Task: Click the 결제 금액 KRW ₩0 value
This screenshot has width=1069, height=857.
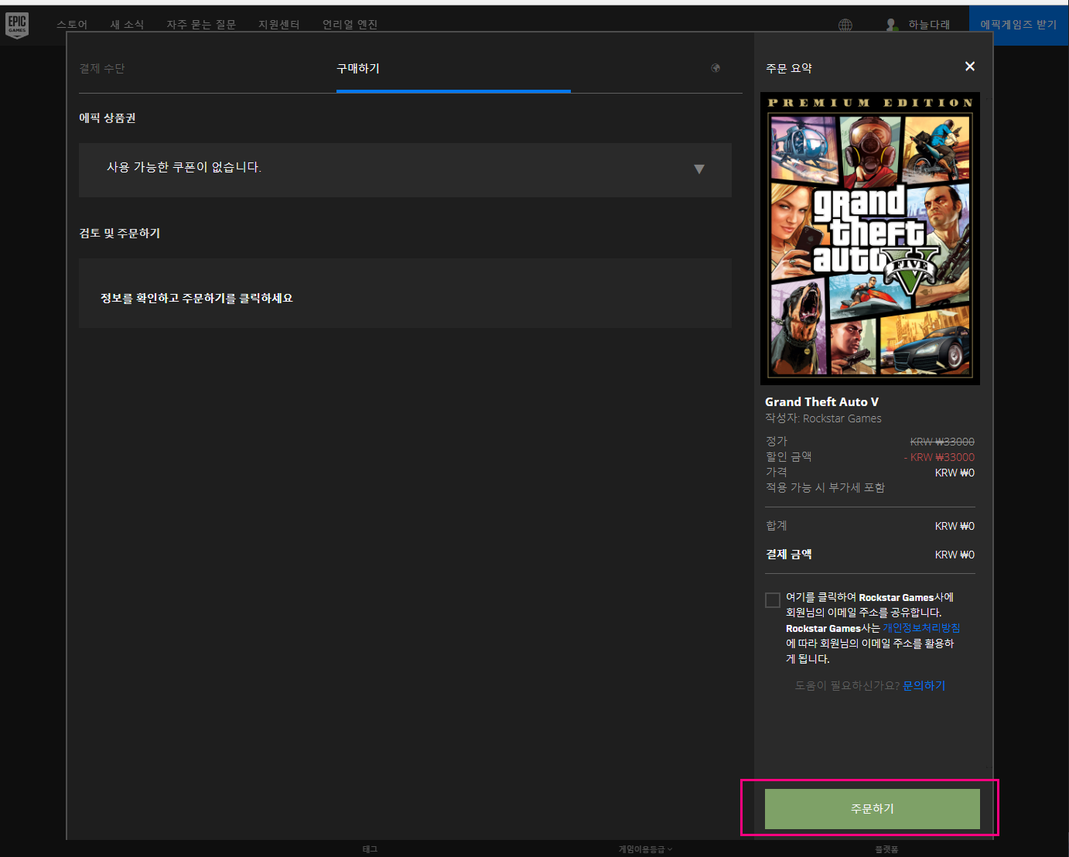Action: pyautogui.click(x=955, y=555)
